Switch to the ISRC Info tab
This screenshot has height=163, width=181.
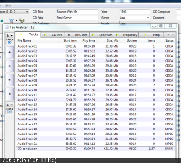click(77, 35)
